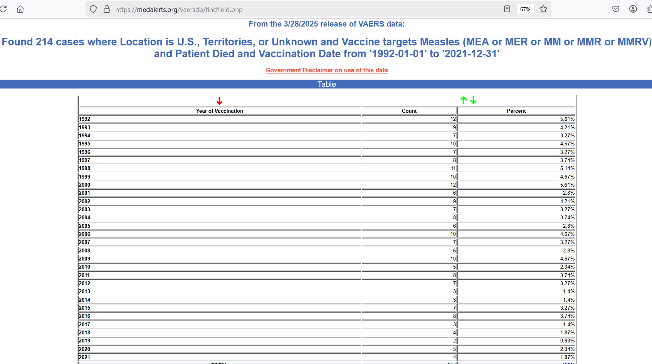Select the 2017 year row label
Viewport: 652px width, 364px height.
point(84,324)
